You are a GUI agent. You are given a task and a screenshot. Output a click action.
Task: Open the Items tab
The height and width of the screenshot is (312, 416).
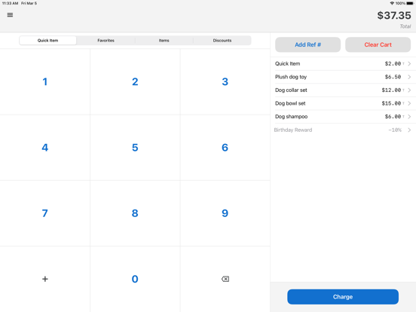point(164,41)
